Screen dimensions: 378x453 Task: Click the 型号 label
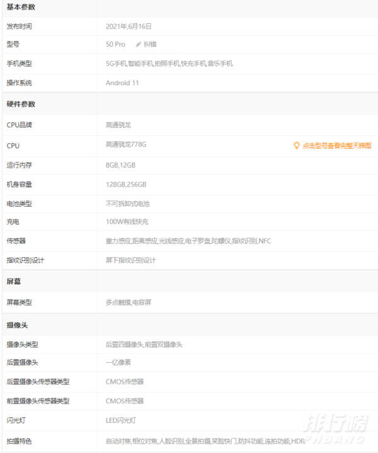[x=13, y=44]
